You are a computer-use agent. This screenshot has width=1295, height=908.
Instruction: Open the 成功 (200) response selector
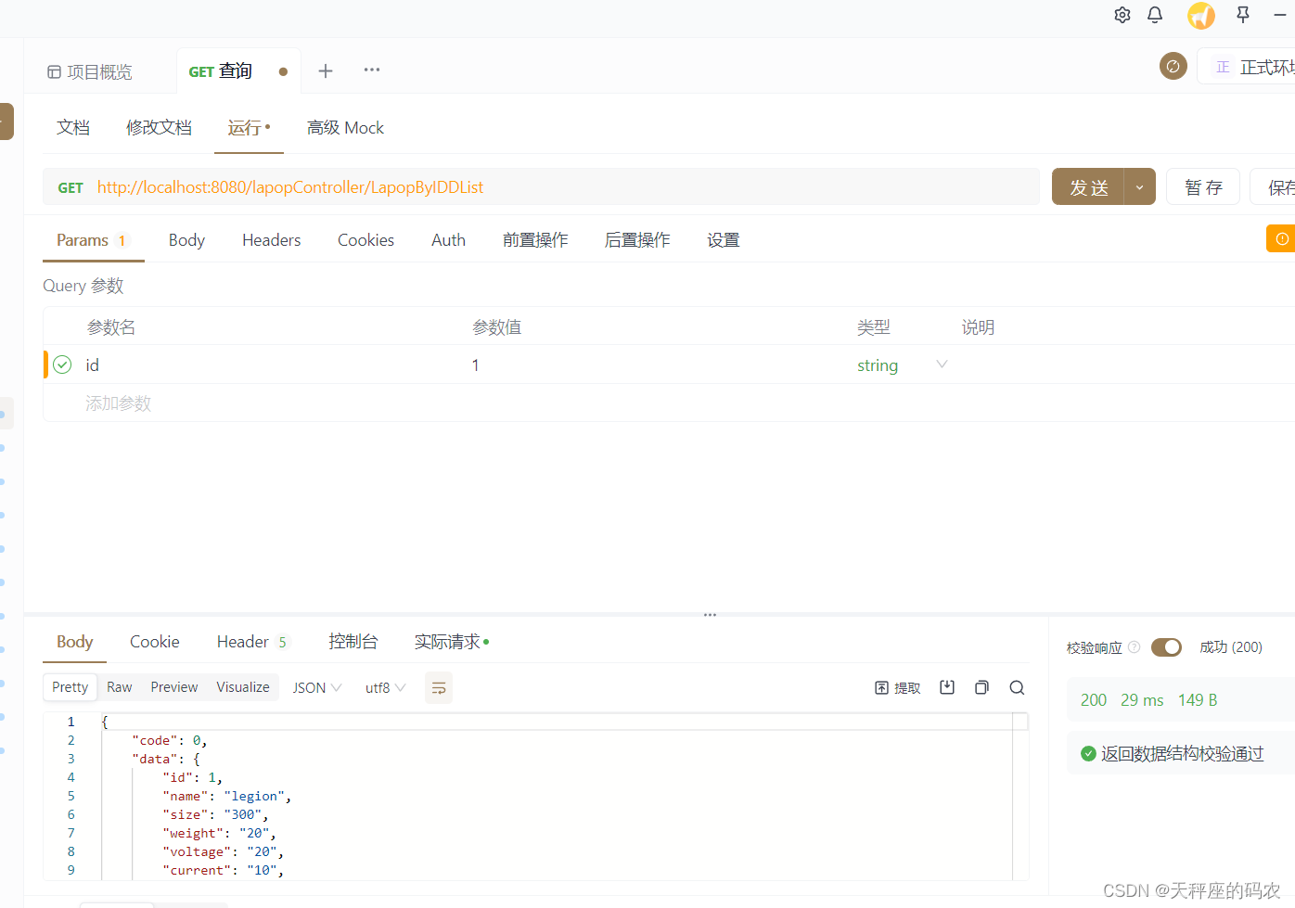pyautogui.click(x=1230, y=647)
